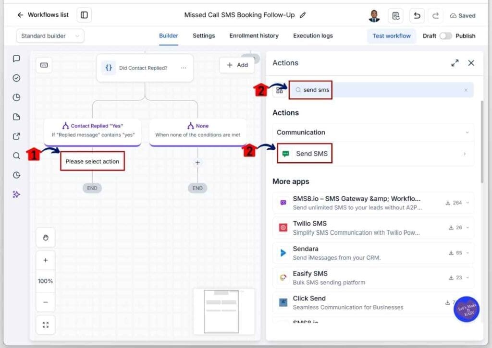Select the Send SMS action
This screenshot has height=348, width=492.
tap(373, 154)
